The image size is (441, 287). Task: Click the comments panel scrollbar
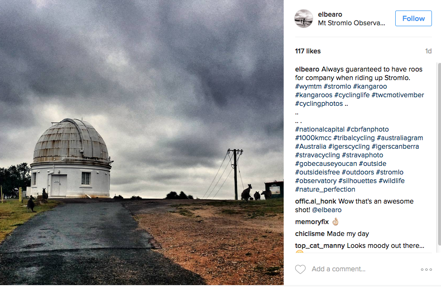point(439,158)
